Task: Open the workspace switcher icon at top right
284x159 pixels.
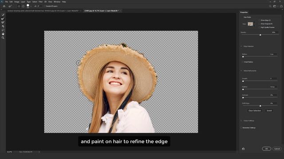Action: coord(275,6)
